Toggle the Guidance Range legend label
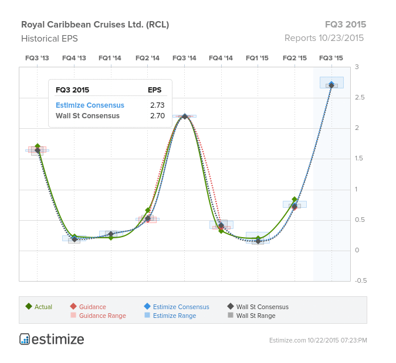The height and width of the screenshot is (363, 396). (x=103, y=316)
